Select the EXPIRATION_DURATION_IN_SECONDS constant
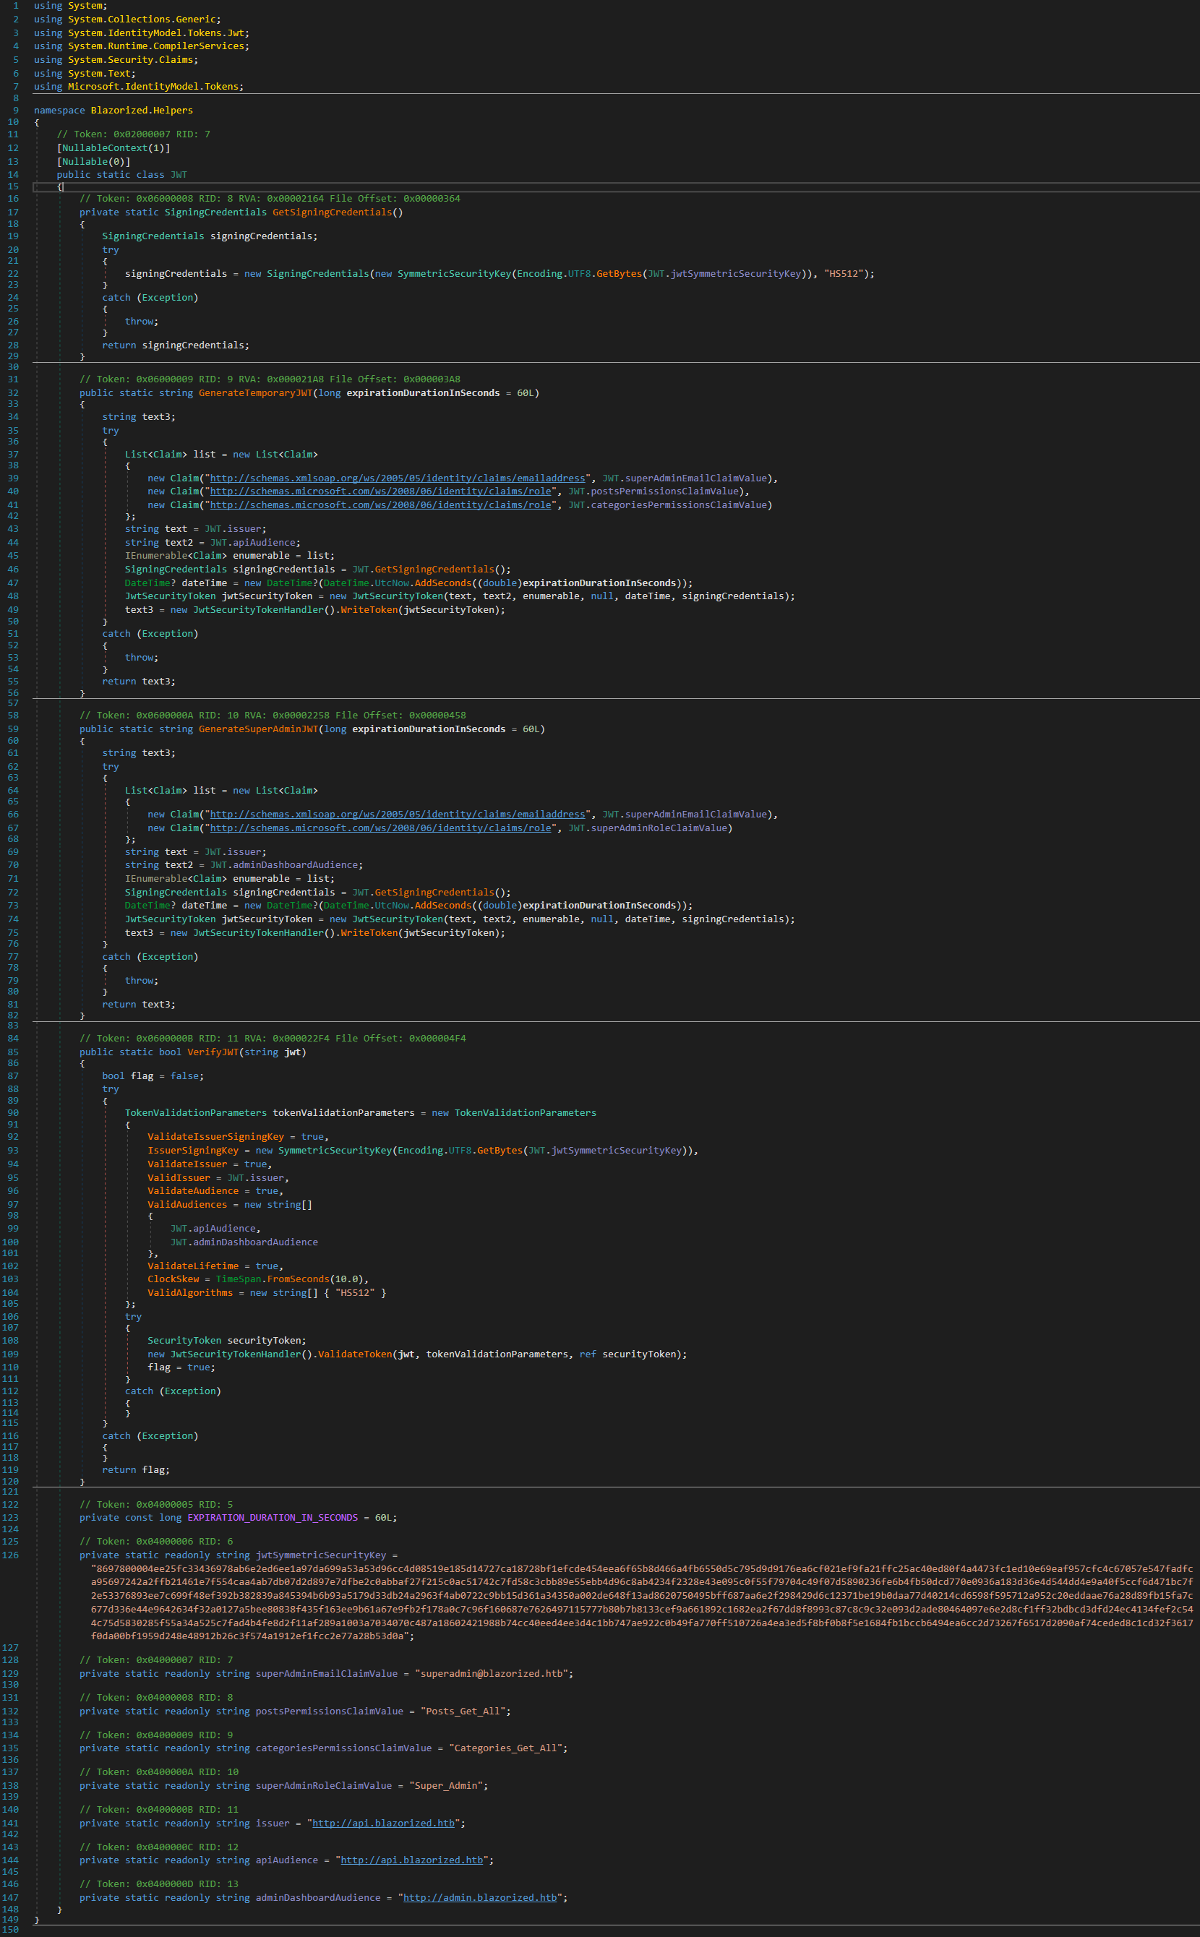1200x1937 pixels. (273, 1517)
